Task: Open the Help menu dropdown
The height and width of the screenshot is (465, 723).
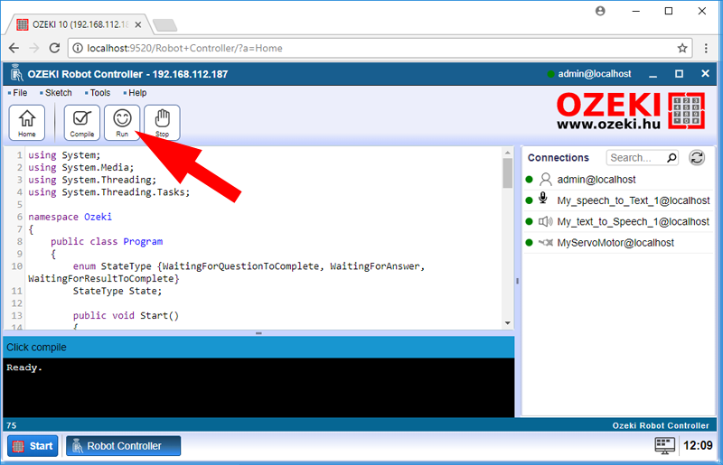Action: click(137, 93)
